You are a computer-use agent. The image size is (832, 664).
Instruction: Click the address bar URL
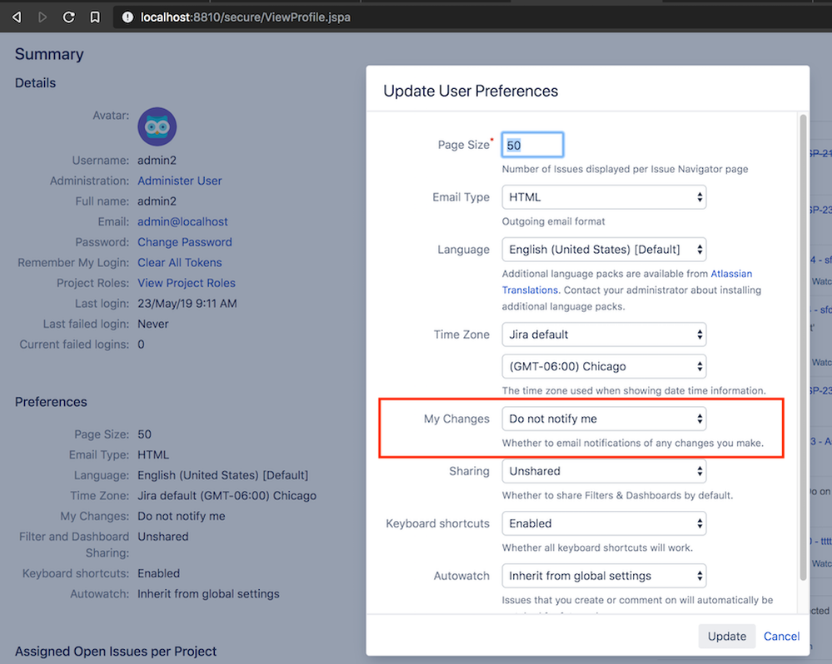click(x=245, y=17)
